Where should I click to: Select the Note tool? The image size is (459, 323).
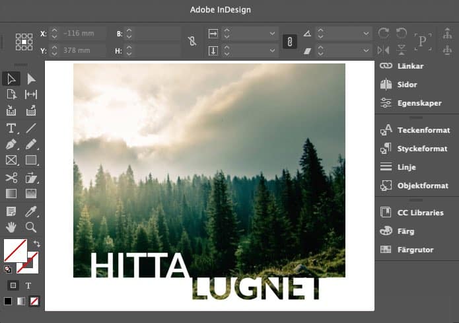11,211
